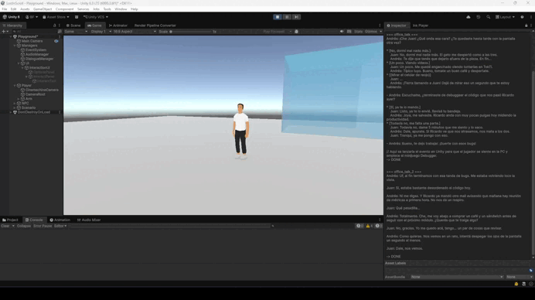Screen dimensions: 535x300
Task: Switch to the Ink Player tab
Action: click(421, 26)
